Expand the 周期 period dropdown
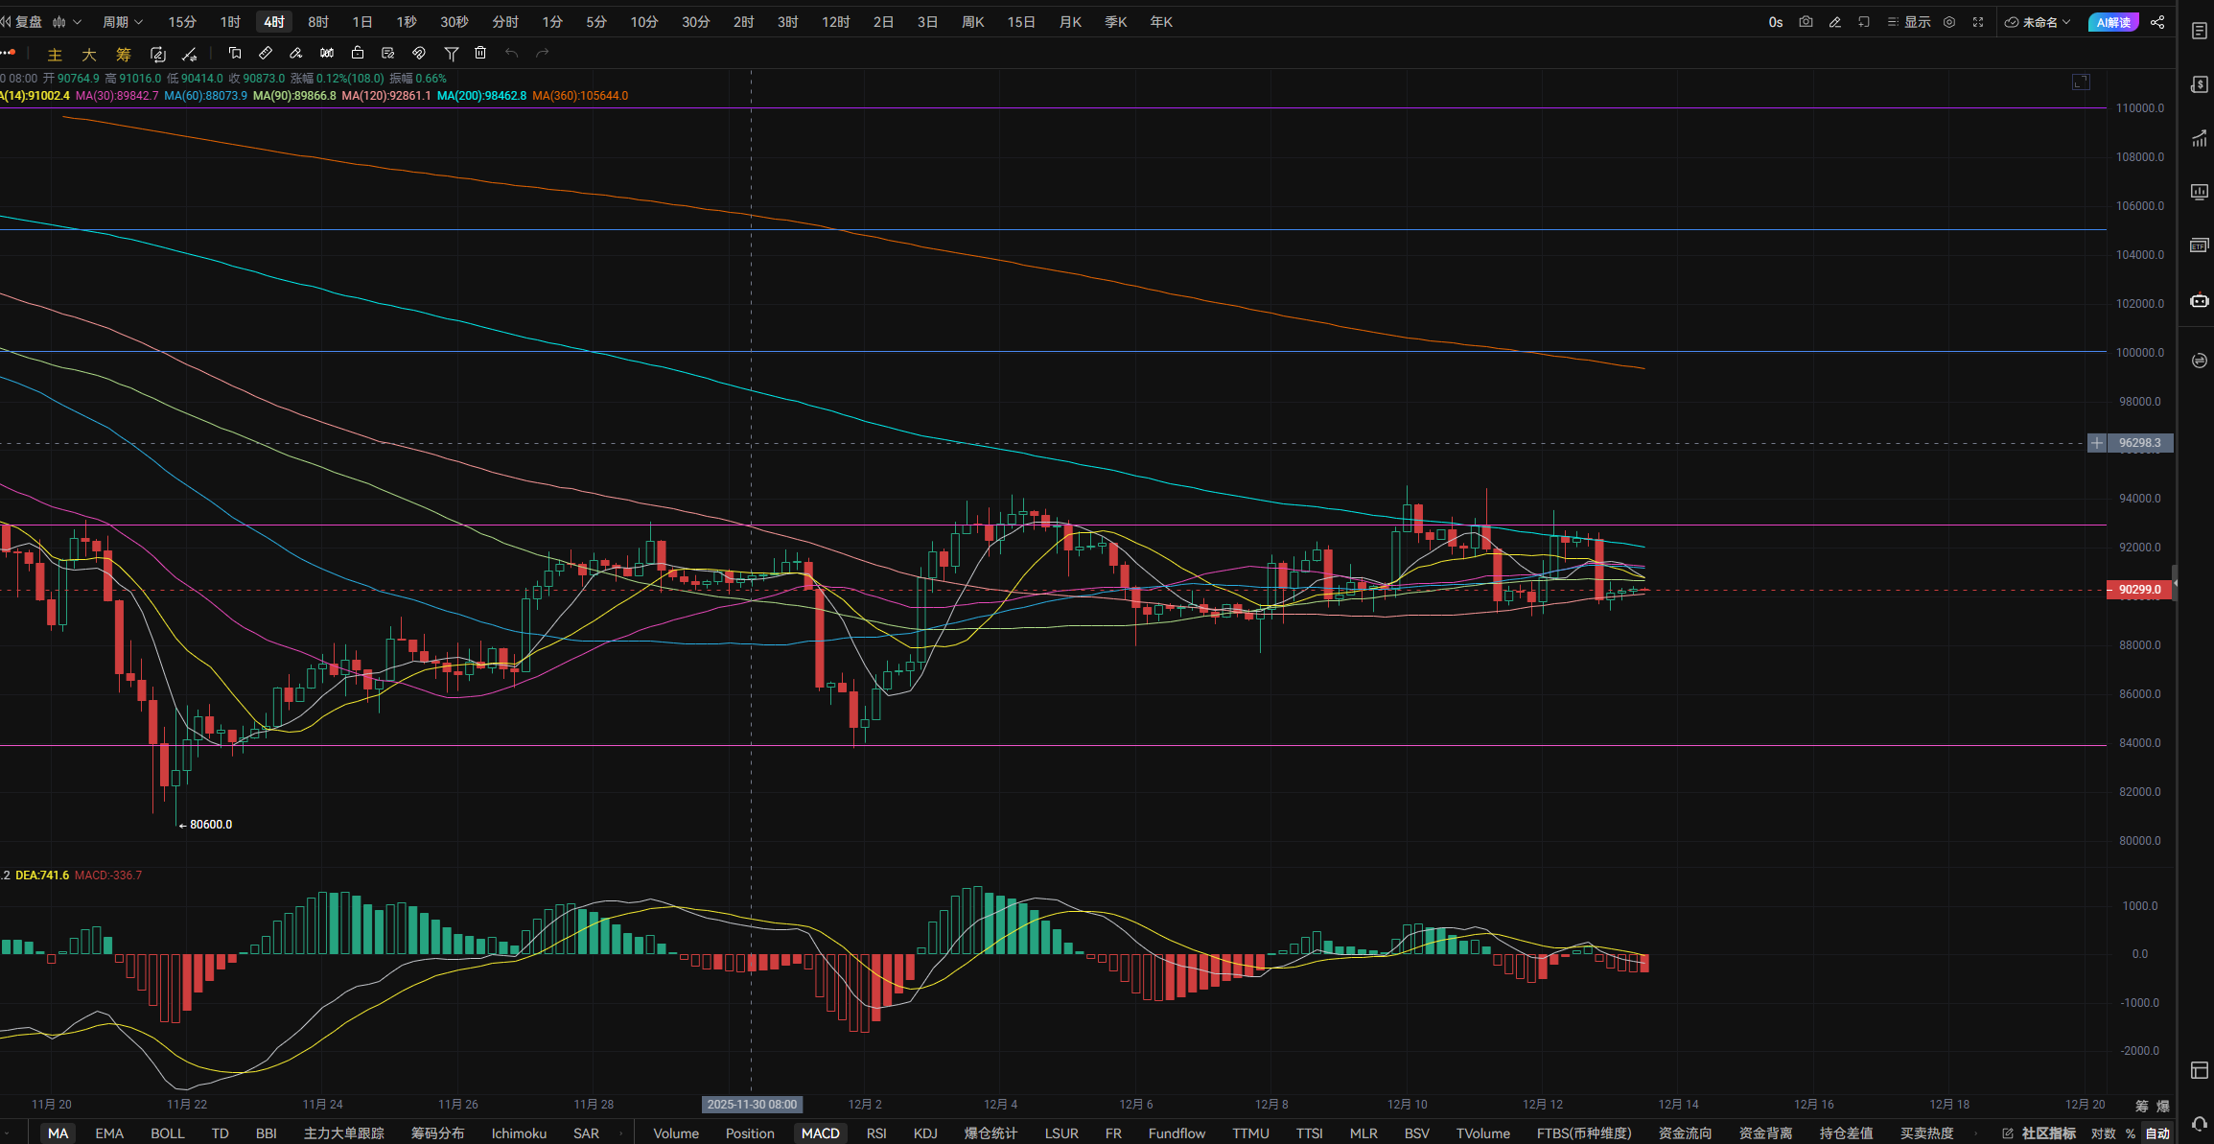Image resolution: width=2214 pixels, height=1144 pixels. coord(122,22)
